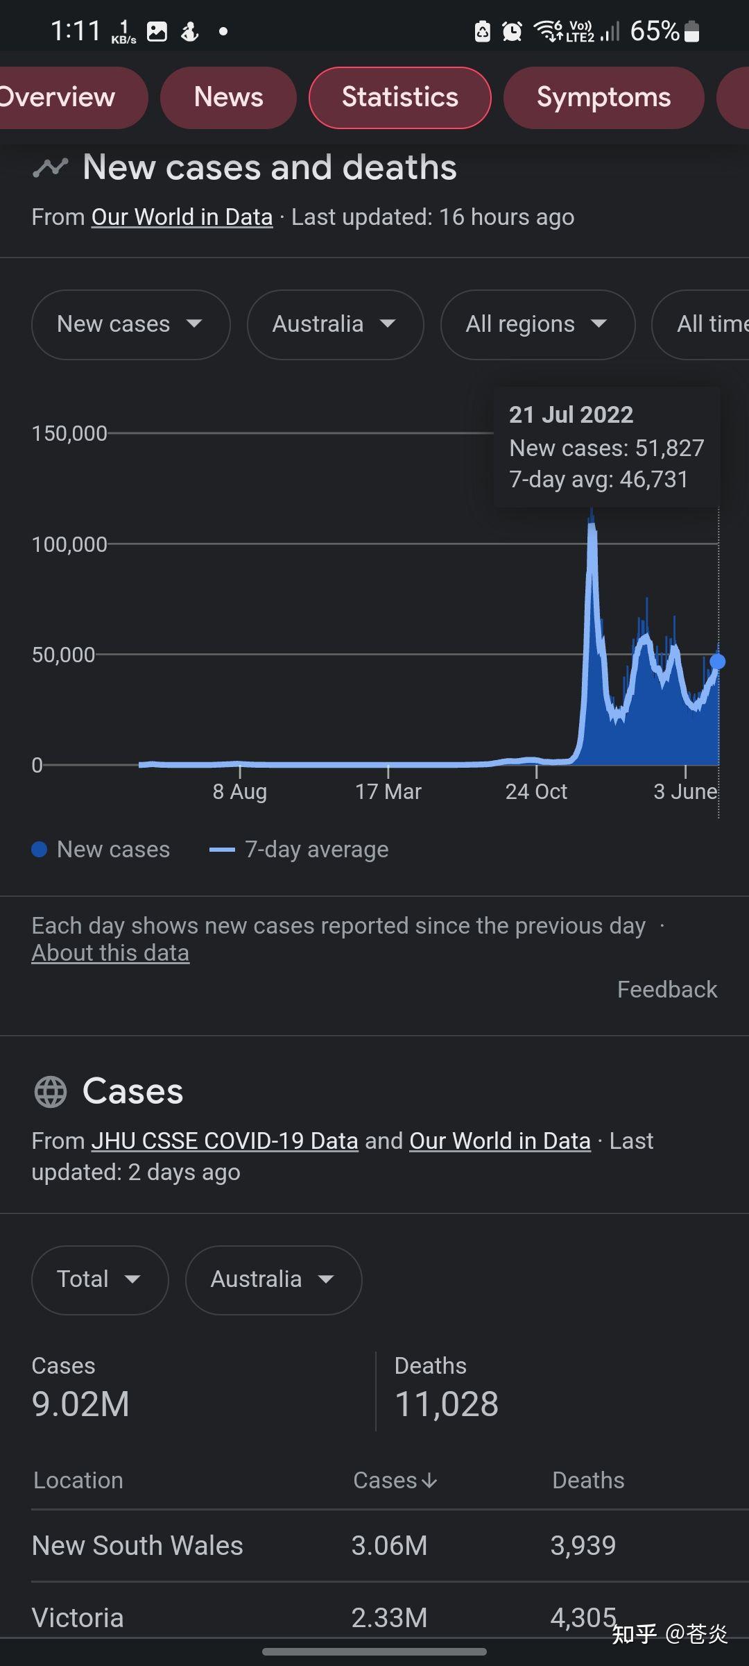Tap the globe icon next to Cases

(51, 1091)
